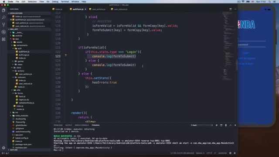
Task: Open the Debug view in activity bar
Action: pyautogui.click(x=3, y=32)
